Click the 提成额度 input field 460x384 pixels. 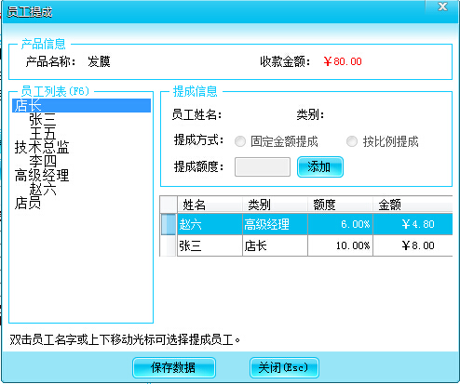(263, 166)
